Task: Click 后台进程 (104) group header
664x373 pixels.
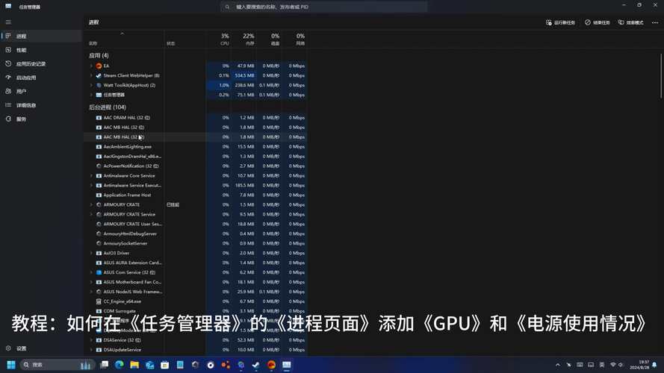Action: (107, 107)
